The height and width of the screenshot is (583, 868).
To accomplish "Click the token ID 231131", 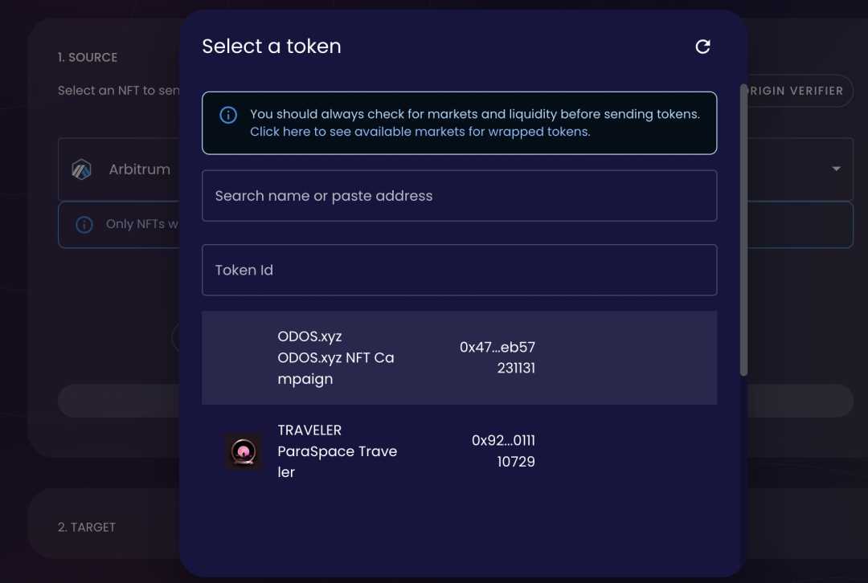I will [x=515, y=369].
